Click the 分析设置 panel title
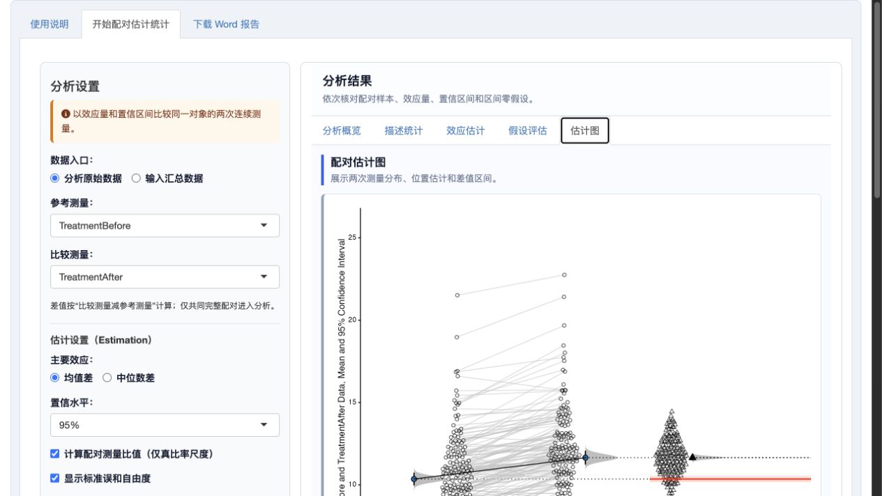The height and width of the screenshot is (496, 882). 75,86
